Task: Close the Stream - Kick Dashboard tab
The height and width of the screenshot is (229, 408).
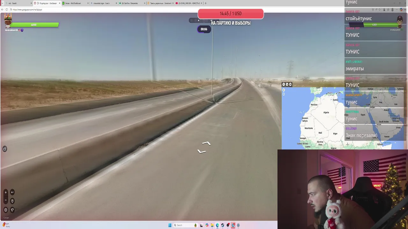Action: pyautogui.click(x=88, y=3)
